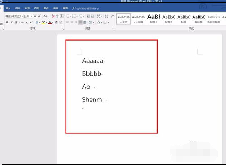Screen dimensions: 227x165
Task: Click the paragraph shading paint bucket icon
Action: point(99,23)
